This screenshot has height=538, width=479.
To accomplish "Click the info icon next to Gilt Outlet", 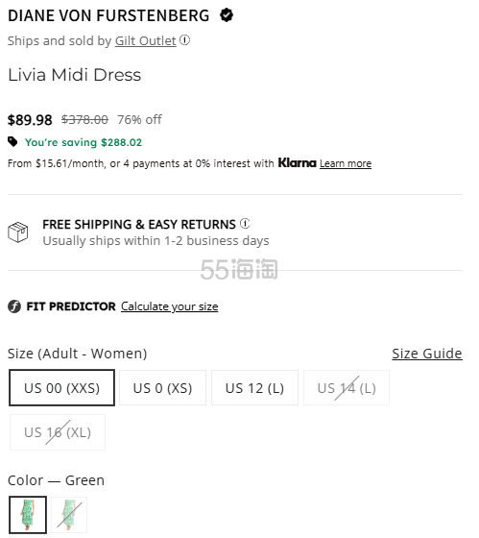I will click(185, 40).
